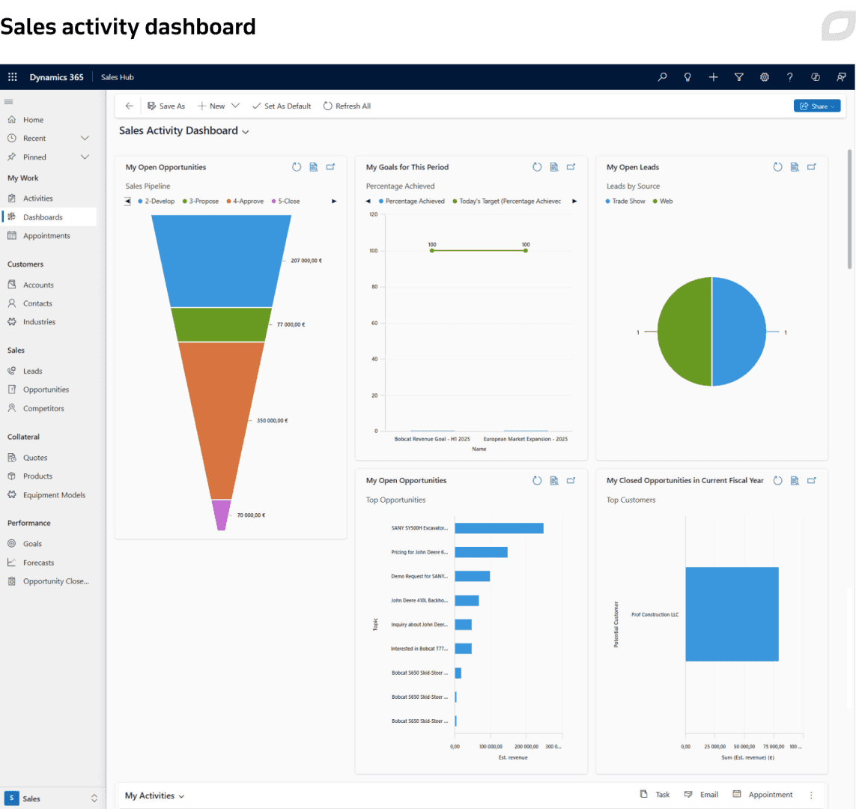The image size is (856, 809).
Task: Refresh the Top Customers chart
Action: coord(778,480)
